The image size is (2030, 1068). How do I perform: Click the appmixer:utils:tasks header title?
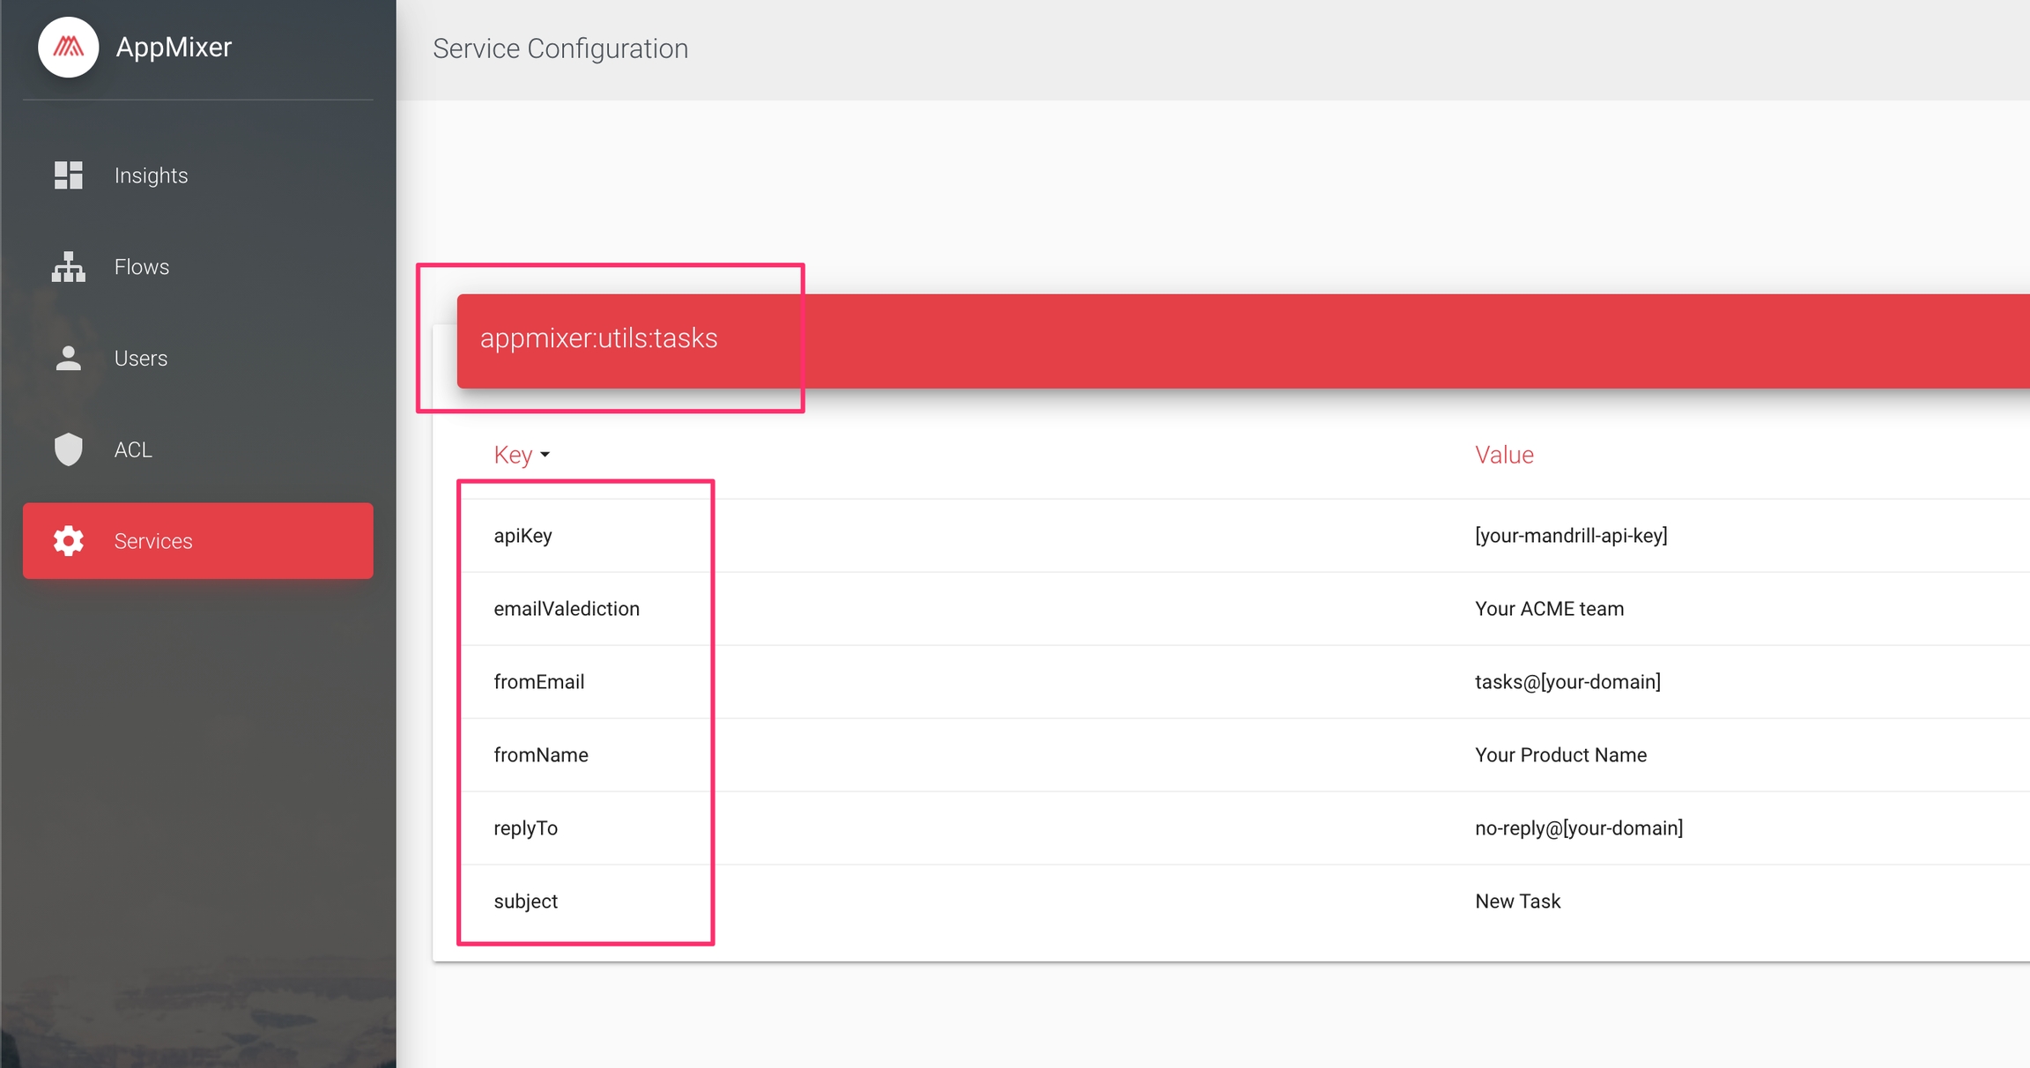click(598, 338)
